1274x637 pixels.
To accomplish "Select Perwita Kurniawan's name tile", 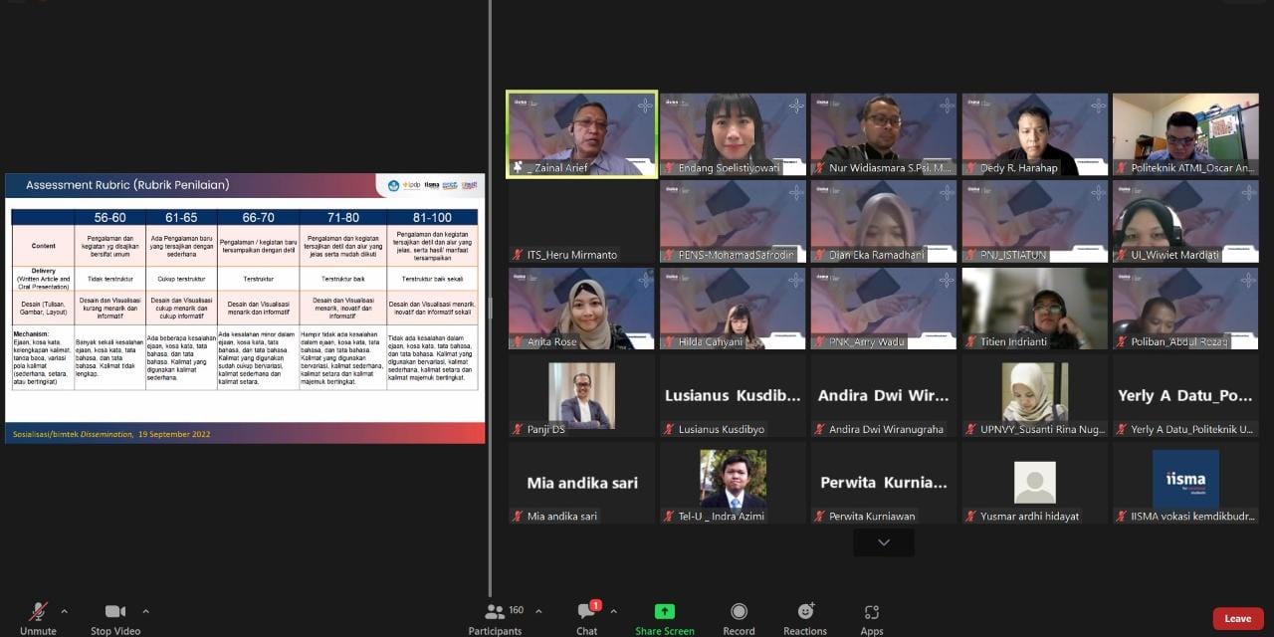I will (884, 483).
